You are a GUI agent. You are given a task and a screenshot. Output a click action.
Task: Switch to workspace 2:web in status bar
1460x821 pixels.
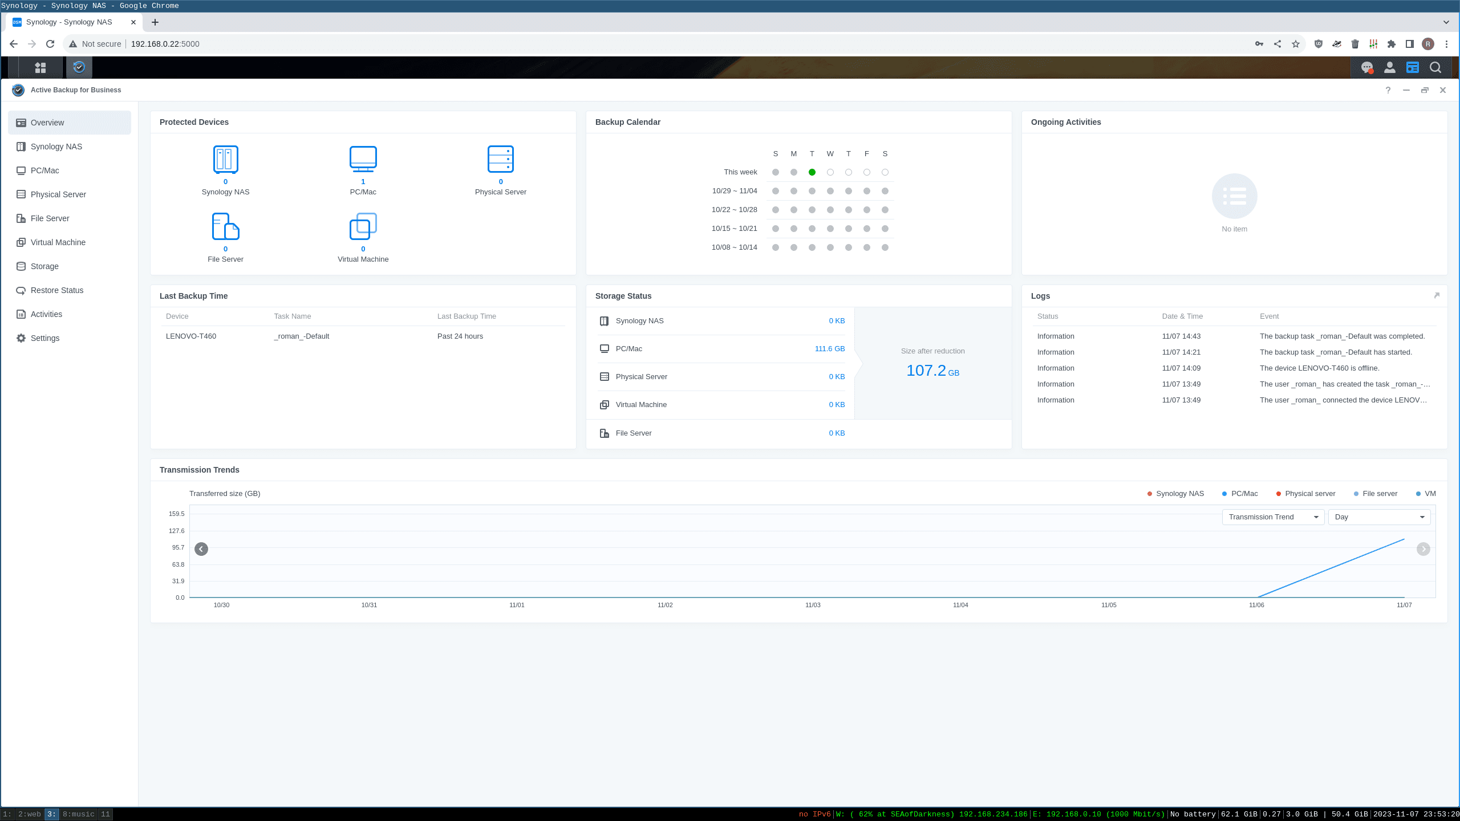[29, 814]
